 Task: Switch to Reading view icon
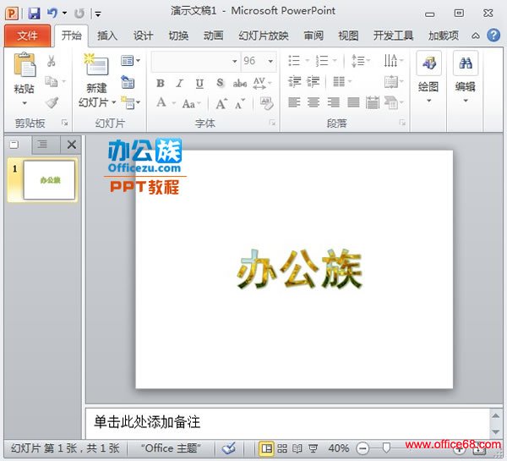(x=297, y=448)
